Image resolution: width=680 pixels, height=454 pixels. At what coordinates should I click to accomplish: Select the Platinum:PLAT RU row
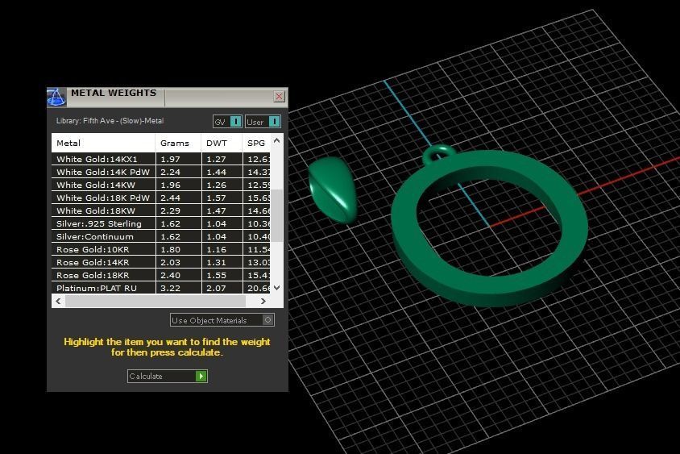tap(161, 288)
